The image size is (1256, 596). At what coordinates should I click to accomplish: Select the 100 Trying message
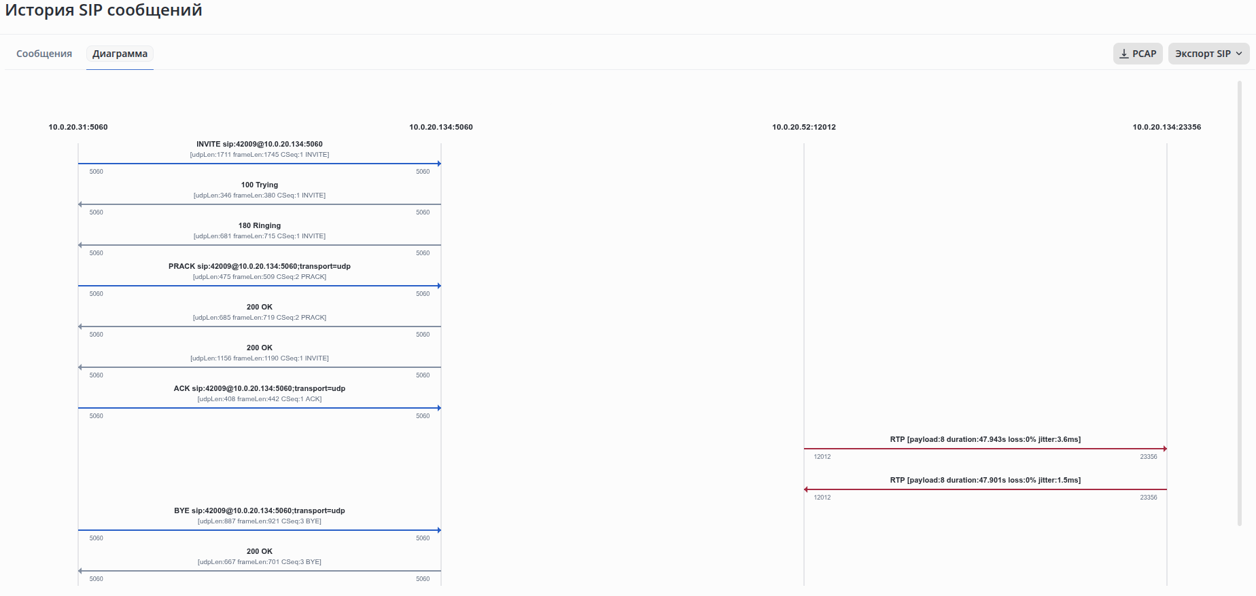(259, 185)
